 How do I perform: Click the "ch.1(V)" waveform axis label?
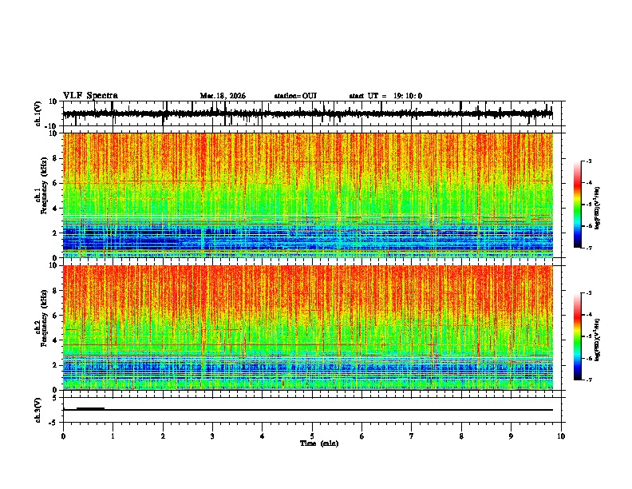(38, 113)
